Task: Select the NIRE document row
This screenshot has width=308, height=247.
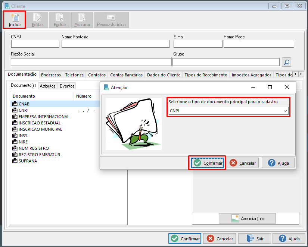Action: pos(55,142)
